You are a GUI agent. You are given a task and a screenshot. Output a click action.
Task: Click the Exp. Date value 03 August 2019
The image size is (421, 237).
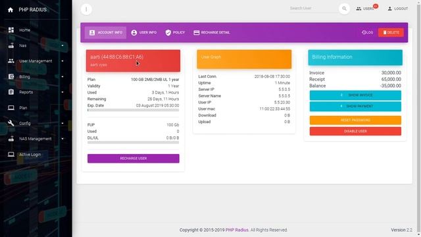[157, 105]
